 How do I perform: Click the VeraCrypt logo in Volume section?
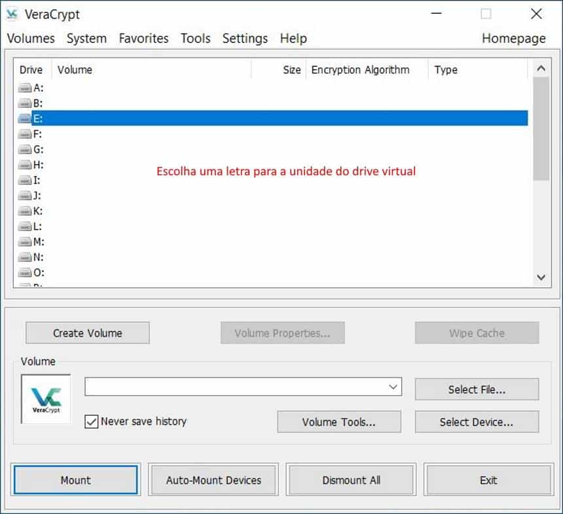coord(46,399)
